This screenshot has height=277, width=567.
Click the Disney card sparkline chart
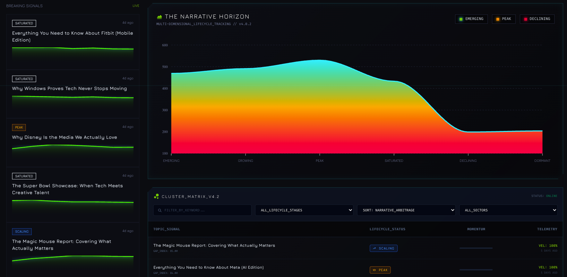(73, 152)
